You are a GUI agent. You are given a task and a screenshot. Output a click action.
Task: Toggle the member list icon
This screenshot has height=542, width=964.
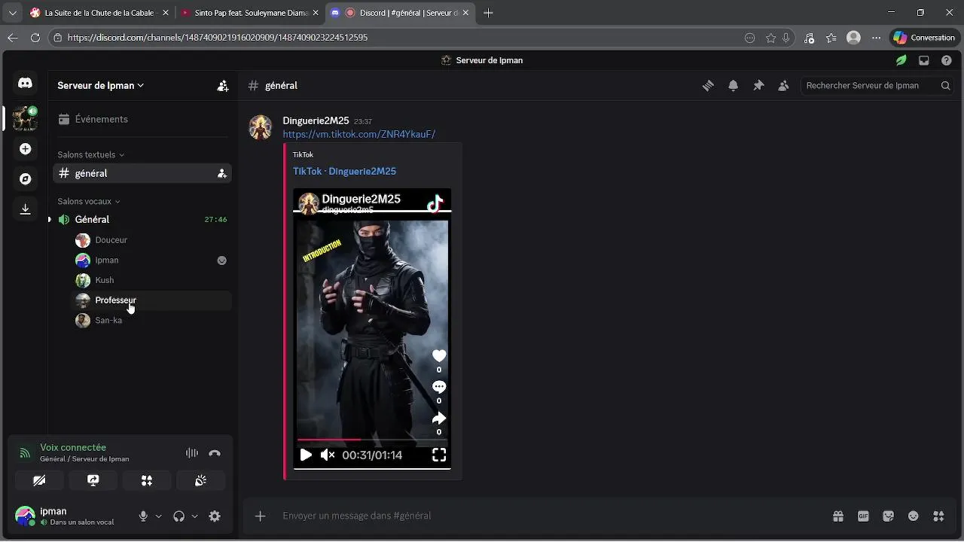click(783, 86)
